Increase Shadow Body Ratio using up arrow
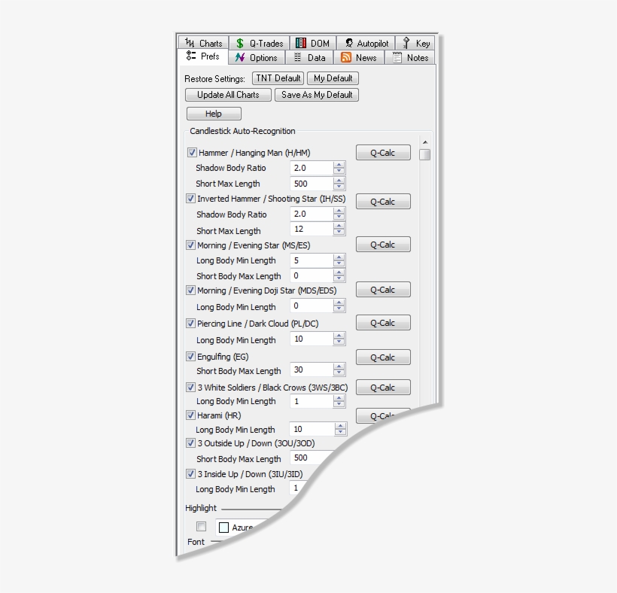617x593 pixels. point(339,165)
